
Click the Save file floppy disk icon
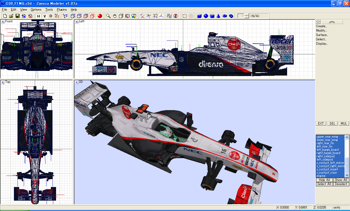pyautogui.click(x=17, y=16)
